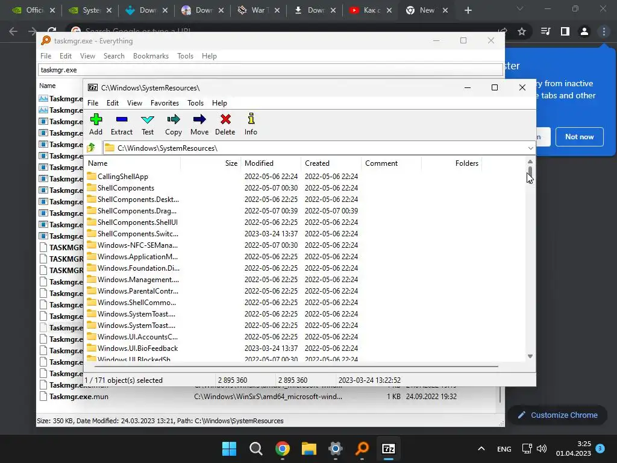Open 7-Zip Favorites menu
Screen dimensions: 617x463
click(x=164, y=102)
